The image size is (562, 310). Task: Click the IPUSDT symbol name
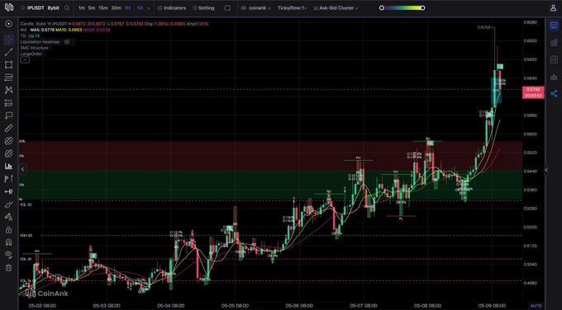pyautogui.click(x=36, y=8)
